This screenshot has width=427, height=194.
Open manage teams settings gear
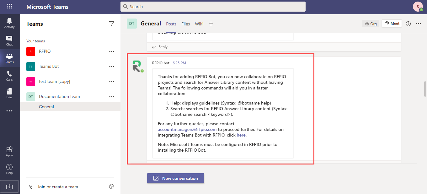tap(111, 187)
